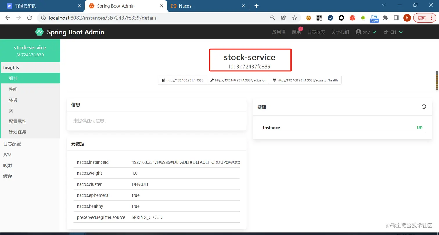Click the stock-service header in the sidebar

pos(30,51)
